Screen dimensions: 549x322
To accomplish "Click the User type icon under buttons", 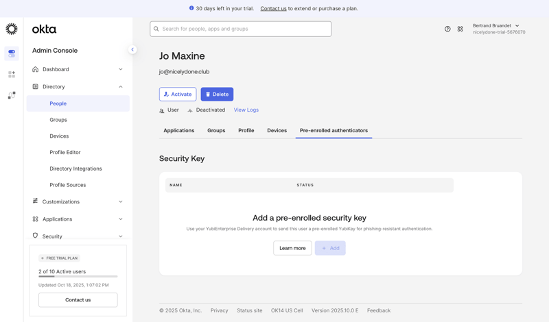I will point(162,110).
